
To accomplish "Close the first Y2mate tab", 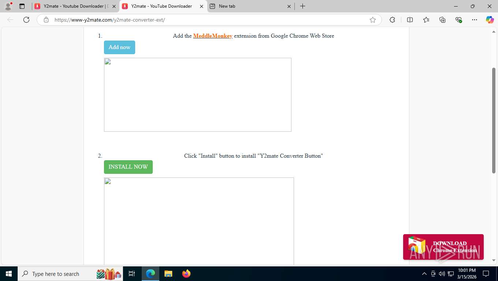I will [114, 6].
